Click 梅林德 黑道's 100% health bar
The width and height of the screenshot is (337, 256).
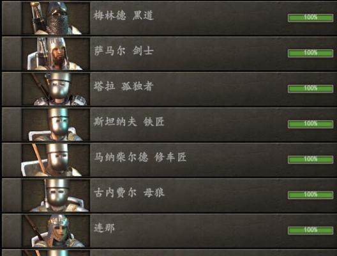pos(310,18)
